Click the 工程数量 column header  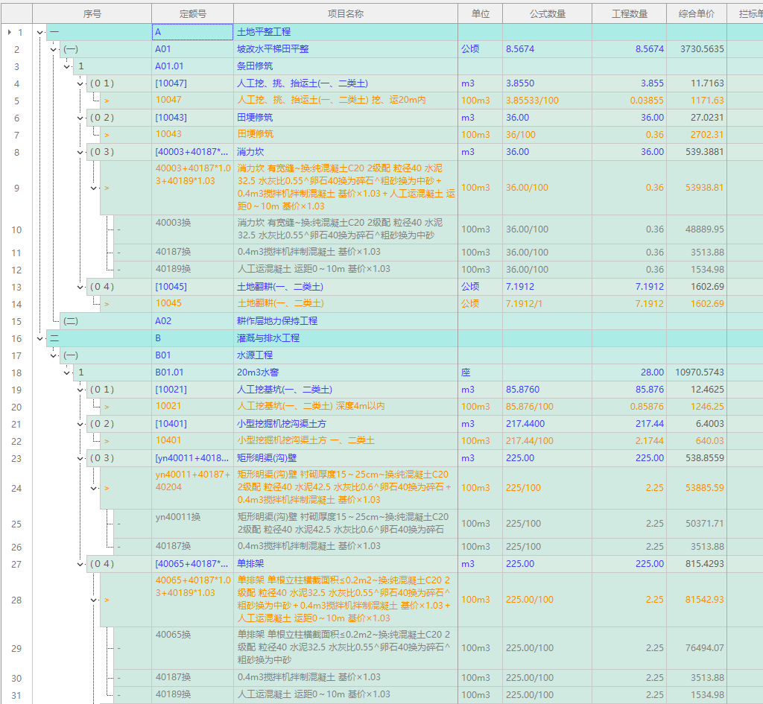point(629,13)
